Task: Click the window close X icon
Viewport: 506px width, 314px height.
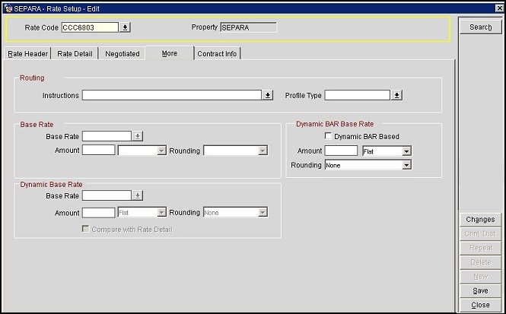Action: 498,6
